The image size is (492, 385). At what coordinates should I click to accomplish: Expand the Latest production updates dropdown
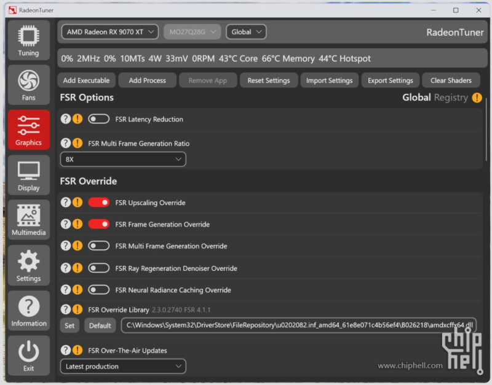123,366
